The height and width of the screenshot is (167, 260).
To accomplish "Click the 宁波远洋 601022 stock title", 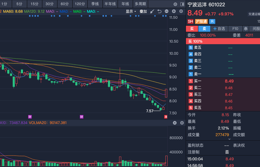I will [x=206, y=5].
